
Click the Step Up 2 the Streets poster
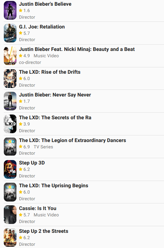pyautogui.click(x=10, y=237)
